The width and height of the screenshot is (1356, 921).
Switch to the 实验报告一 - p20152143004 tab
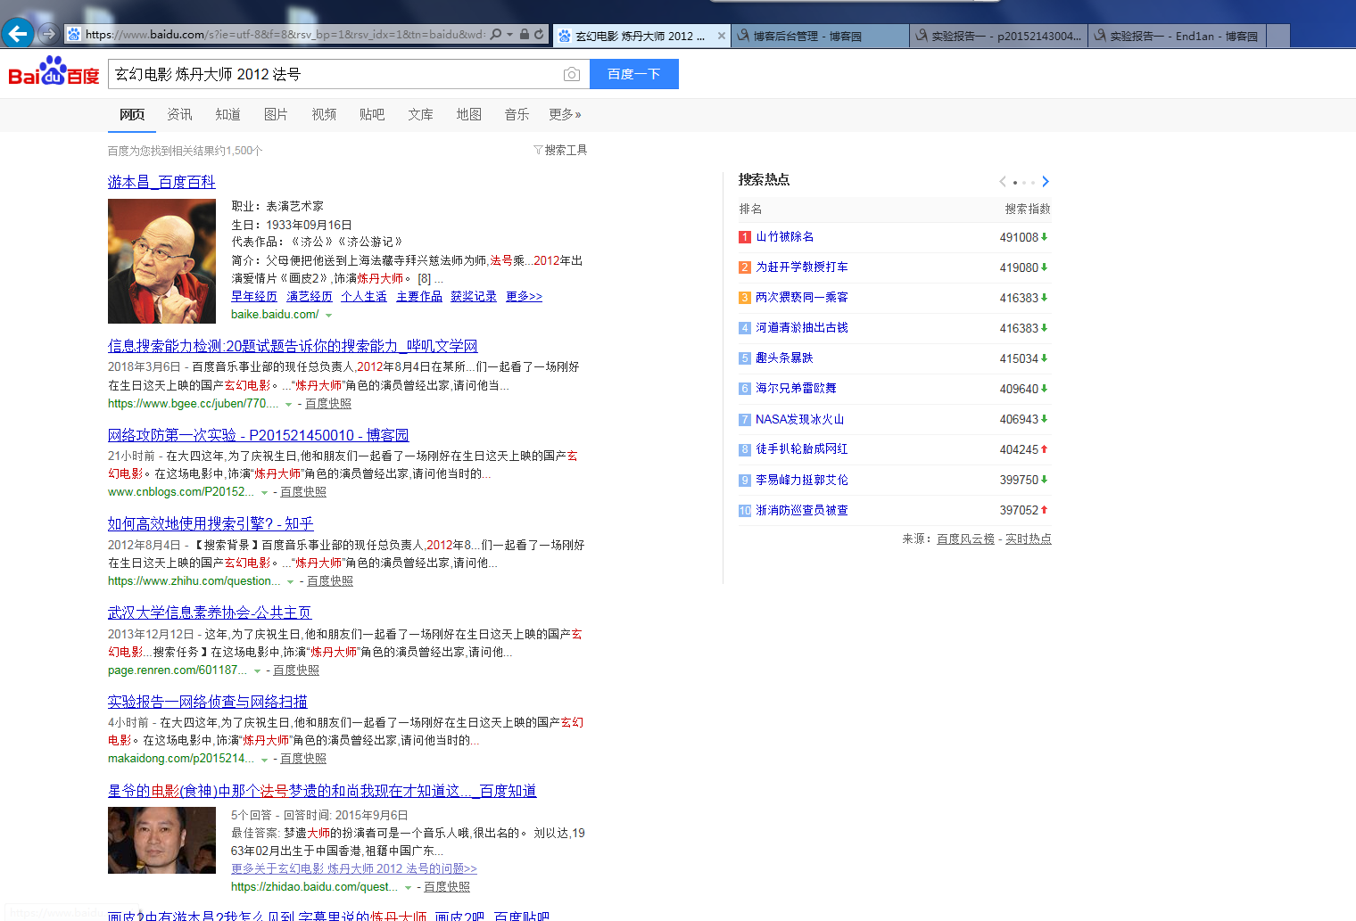click(x=999, y=37)
